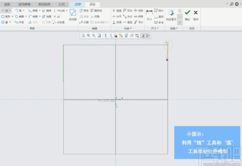Select the Circle (圆) tool
242x166 pixels.
click(5, 22)
